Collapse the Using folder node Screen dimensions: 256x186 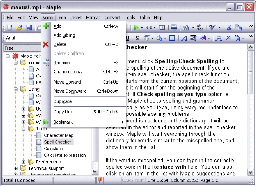coord(16,89)
